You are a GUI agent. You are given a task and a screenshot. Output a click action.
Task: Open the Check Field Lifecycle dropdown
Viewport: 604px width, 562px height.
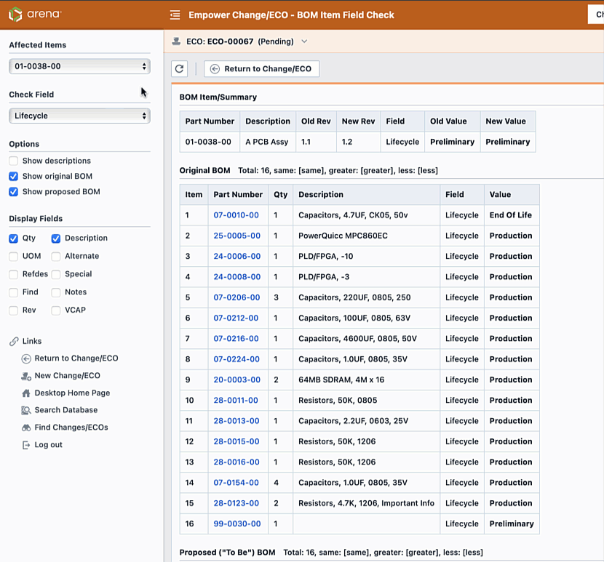point(79,116)
